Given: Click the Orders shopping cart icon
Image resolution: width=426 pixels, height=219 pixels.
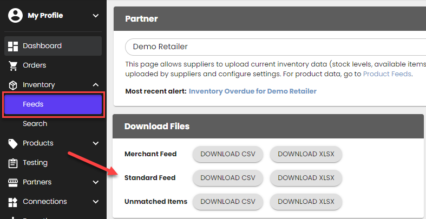Looking at the screenshot, I should pos(14,65).
